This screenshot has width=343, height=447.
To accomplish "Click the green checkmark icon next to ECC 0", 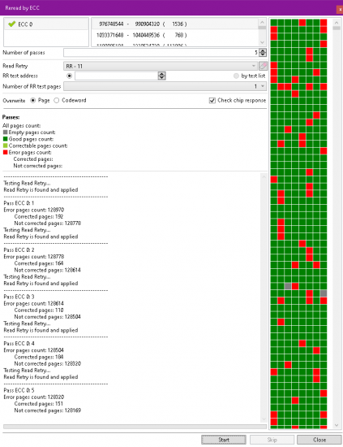I will [11, 24].
